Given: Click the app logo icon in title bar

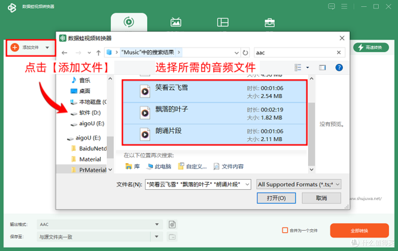Looking at the screenshot, I should [12, 7].
